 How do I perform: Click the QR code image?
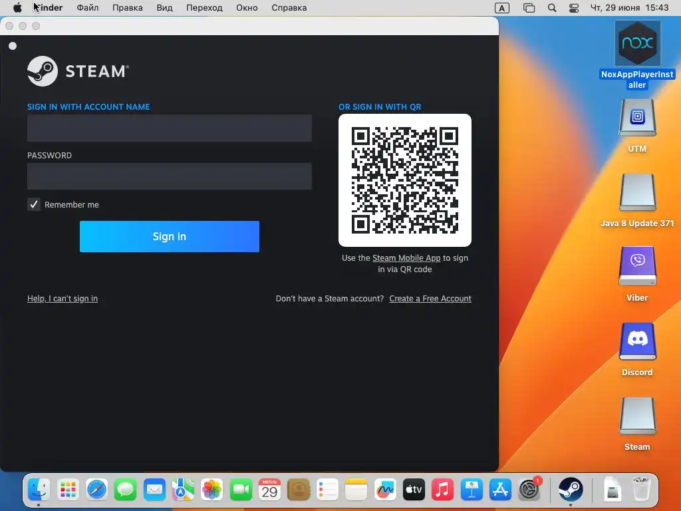click(405, 180)
